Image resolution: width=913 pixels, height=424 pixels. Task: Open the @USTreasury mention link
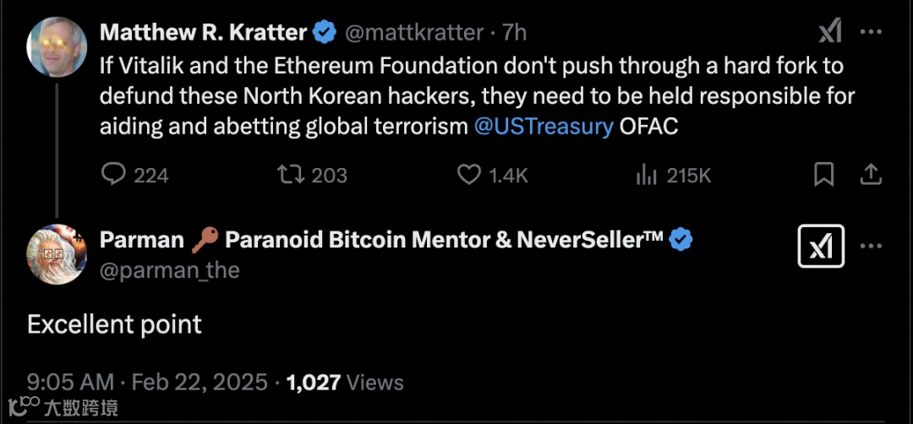(544, 127)
